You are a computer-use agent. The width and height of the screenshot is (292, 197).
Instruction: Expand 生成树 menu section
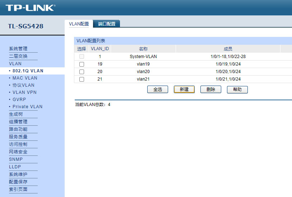point(16,114)
